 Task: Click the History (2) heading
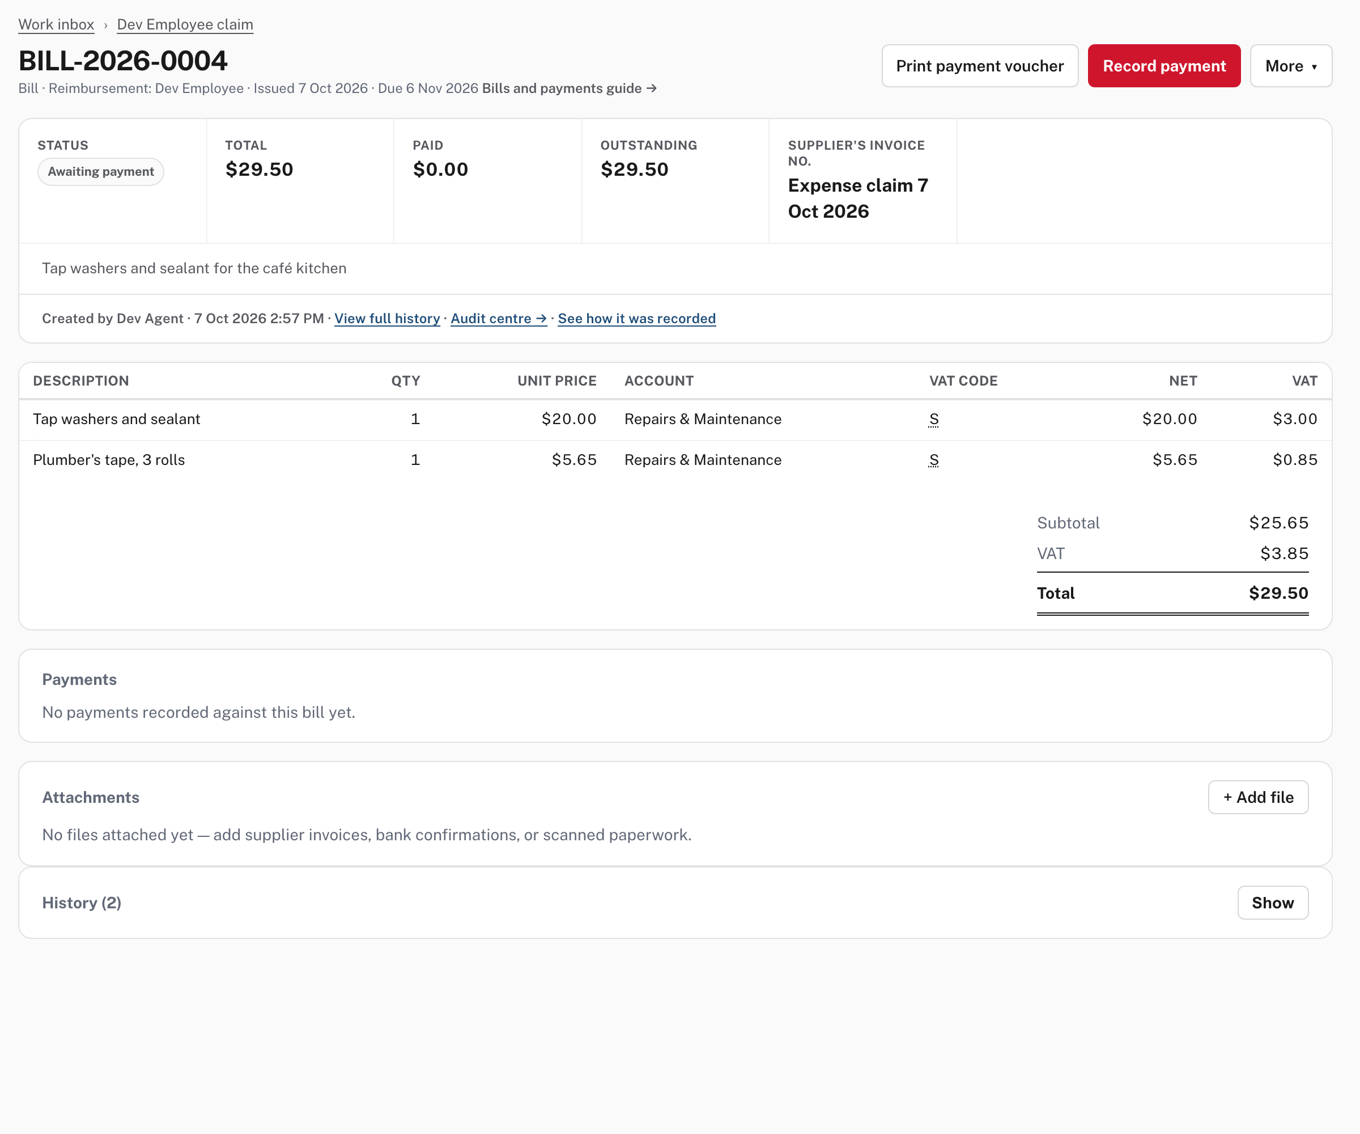point(82,903)
